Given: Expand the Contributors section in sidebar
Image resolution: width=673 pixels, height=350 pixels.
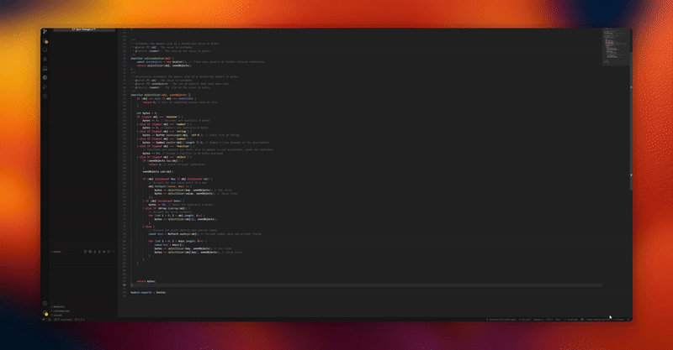Looking at the screenshot, I should [x=61, y=311].
